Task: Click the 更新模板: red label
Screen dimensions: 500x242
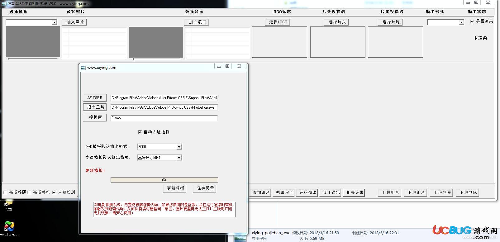Action: click(95, 171)
